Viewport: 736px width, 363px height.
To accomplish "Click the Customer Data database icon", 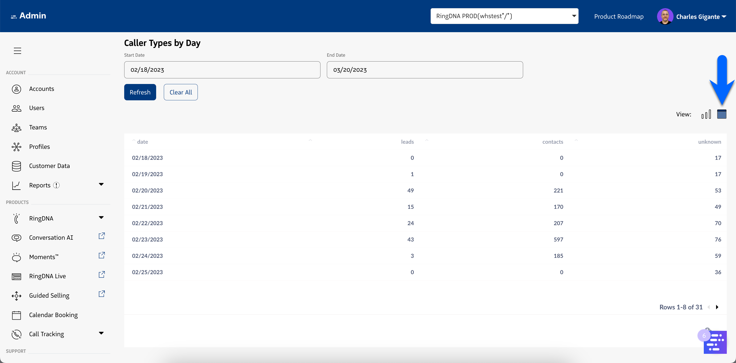I will (x=16, y=166).
